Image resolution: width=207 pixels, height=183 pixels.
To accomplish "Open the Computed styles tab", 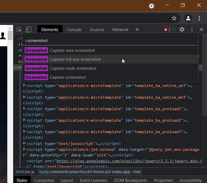I will tap(44, 180).
